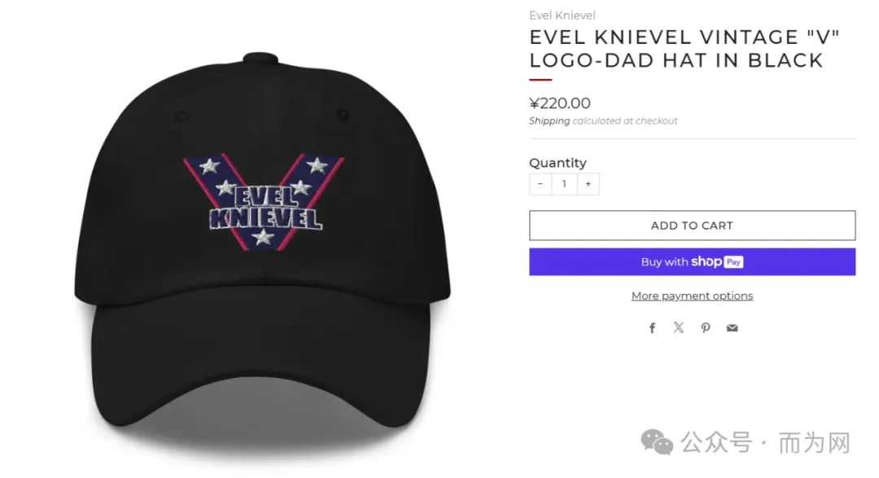Decrease quantity with the minus button

tap(540, 184)
